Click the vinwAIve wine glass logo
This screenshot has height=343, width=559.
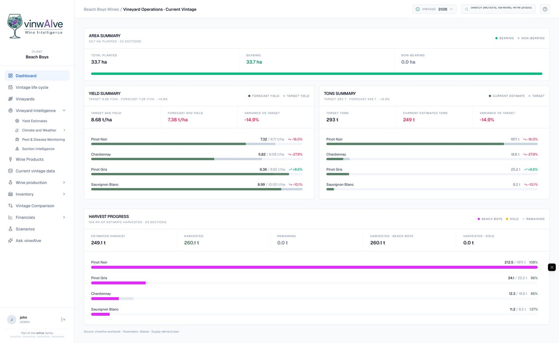(15, 26)
